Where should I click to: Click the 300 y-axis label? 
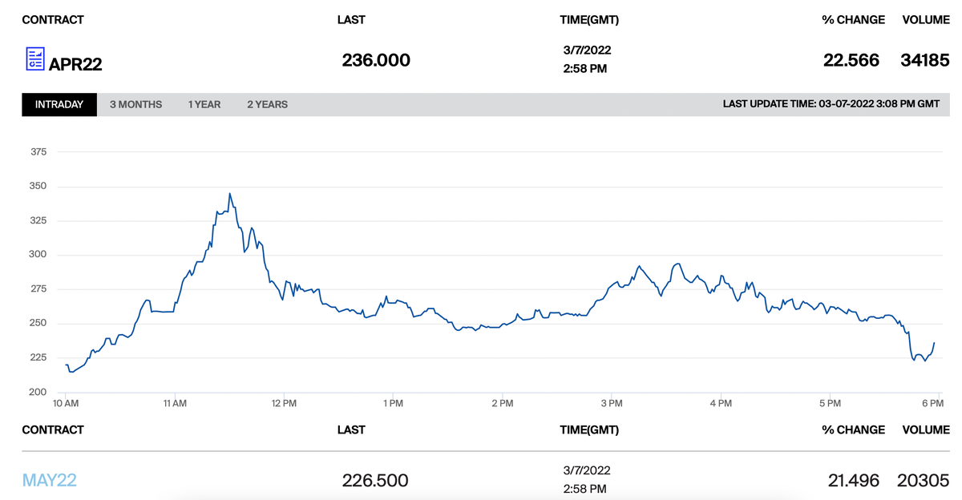tap(38, 255)
